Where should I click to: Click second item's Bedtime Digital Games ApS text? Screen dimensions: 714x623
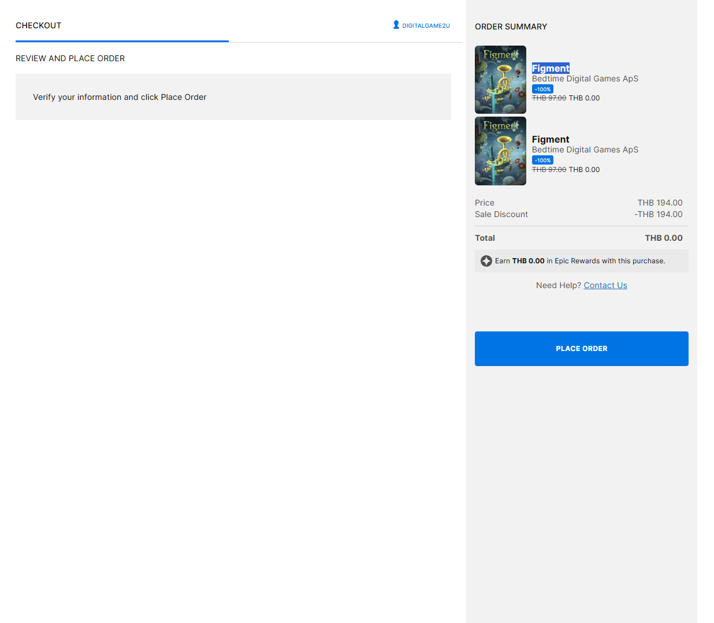(x=585, y=150)
